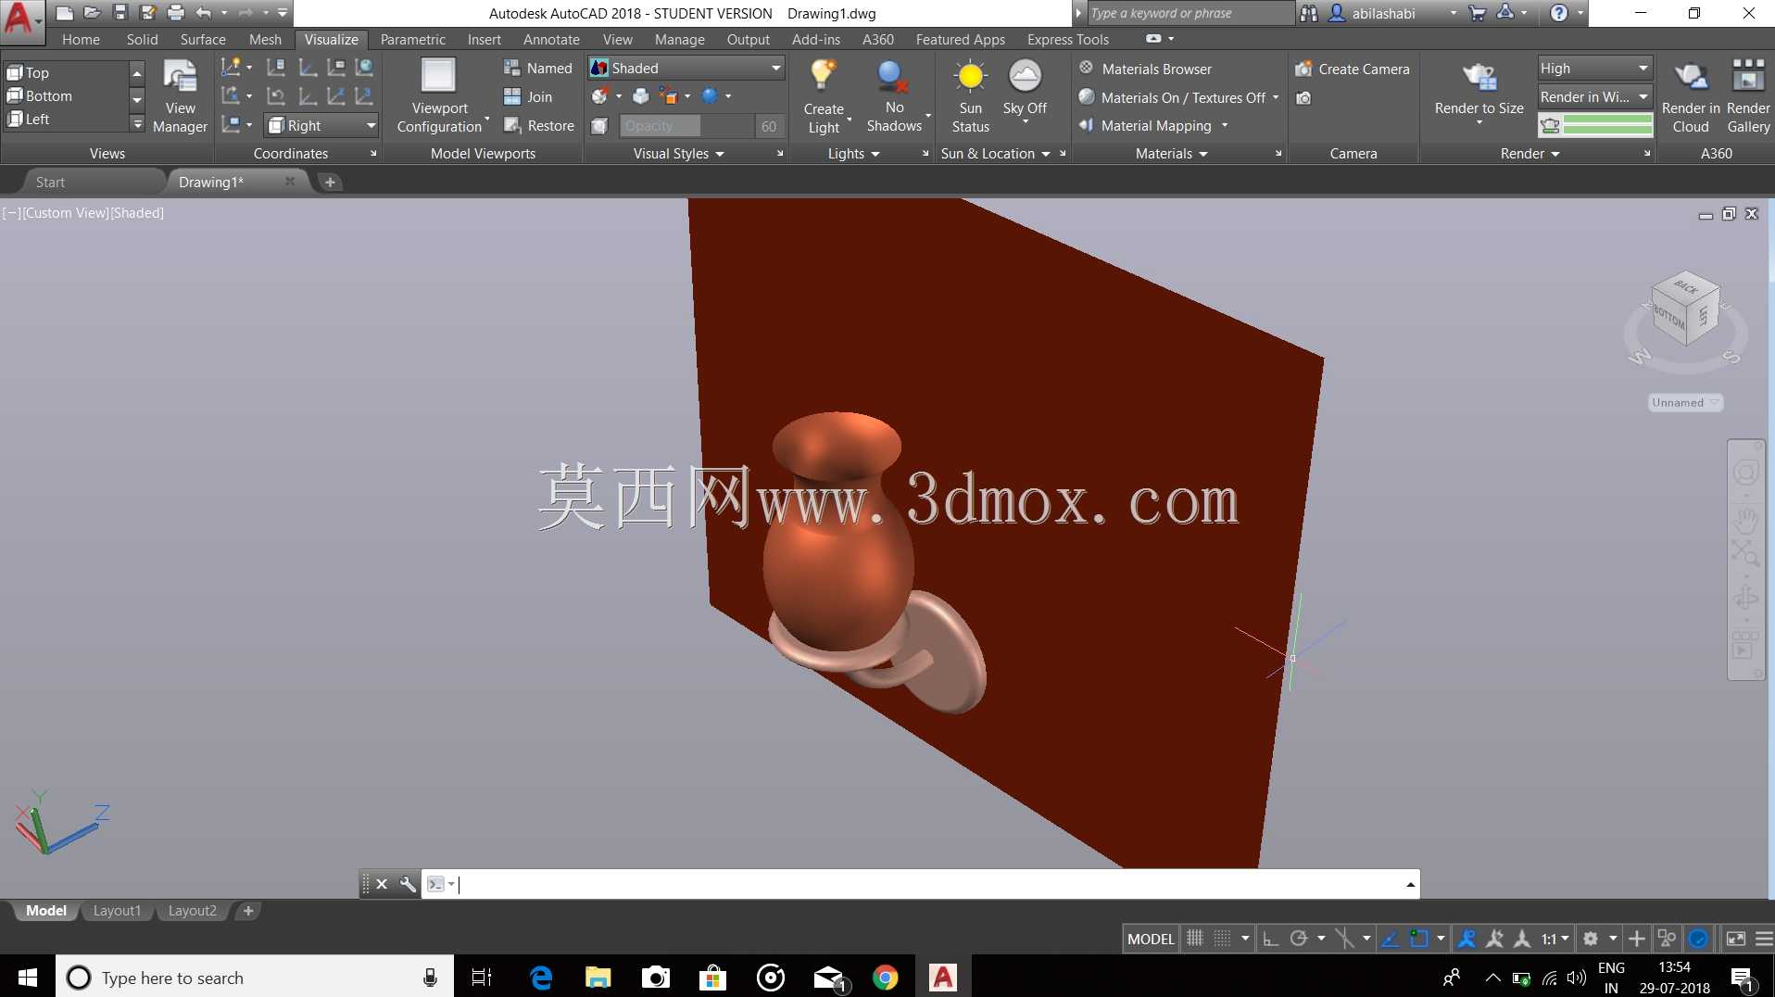
Task: Click Render to Size
Action: click(1479, 93)
